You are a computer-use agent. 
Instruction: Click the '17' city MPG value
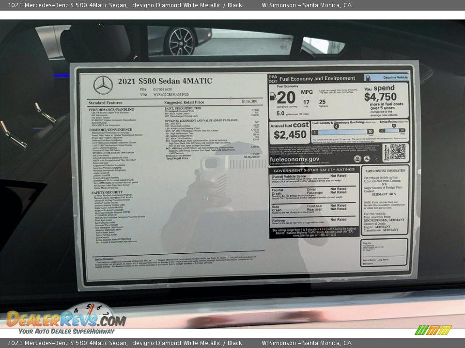point(306,102)
